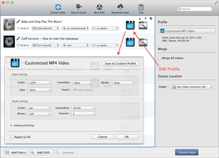Click the 00:00:25 duration text

click(x=25, y=28)
